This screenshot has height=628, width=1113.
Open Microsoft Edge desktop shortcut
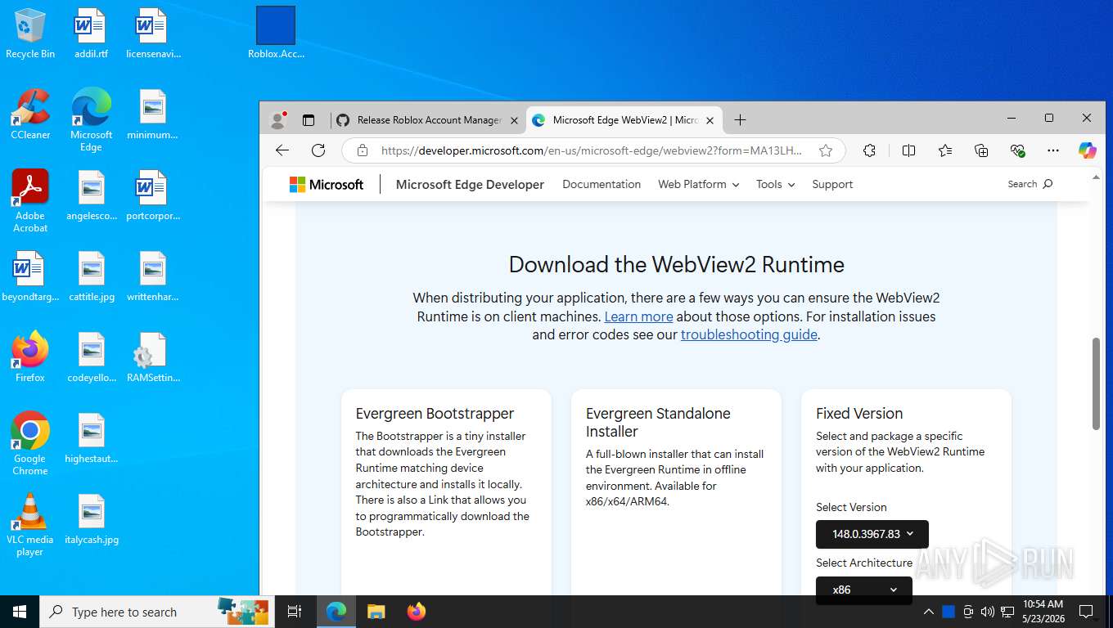91,120
